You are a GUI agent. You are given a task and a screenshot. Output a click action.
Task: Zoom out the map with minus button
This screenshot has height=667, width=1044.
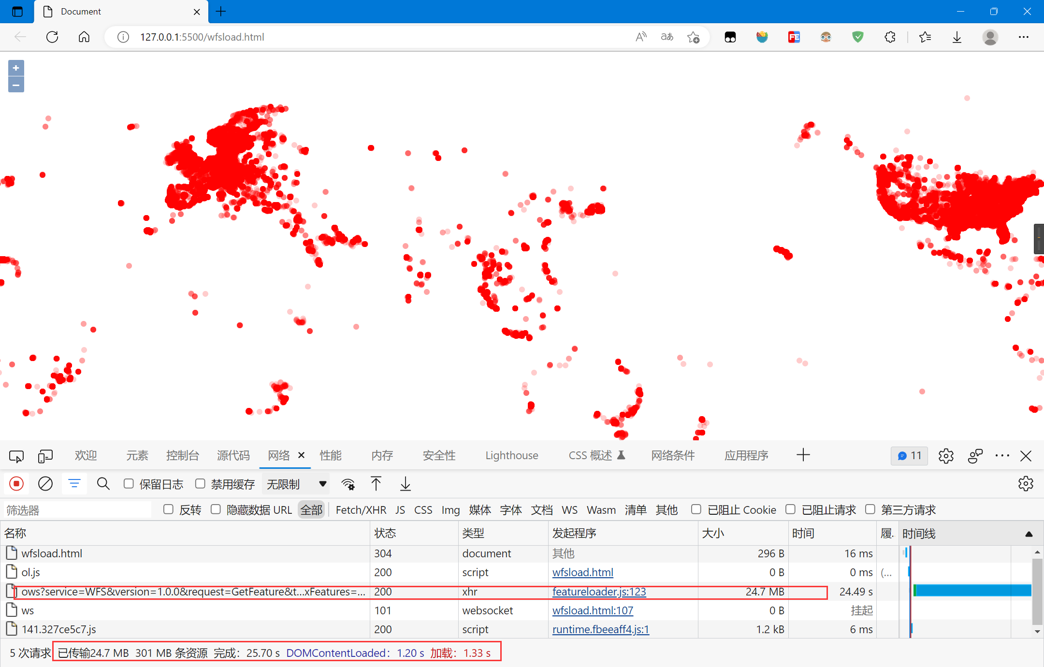[16, 85]
